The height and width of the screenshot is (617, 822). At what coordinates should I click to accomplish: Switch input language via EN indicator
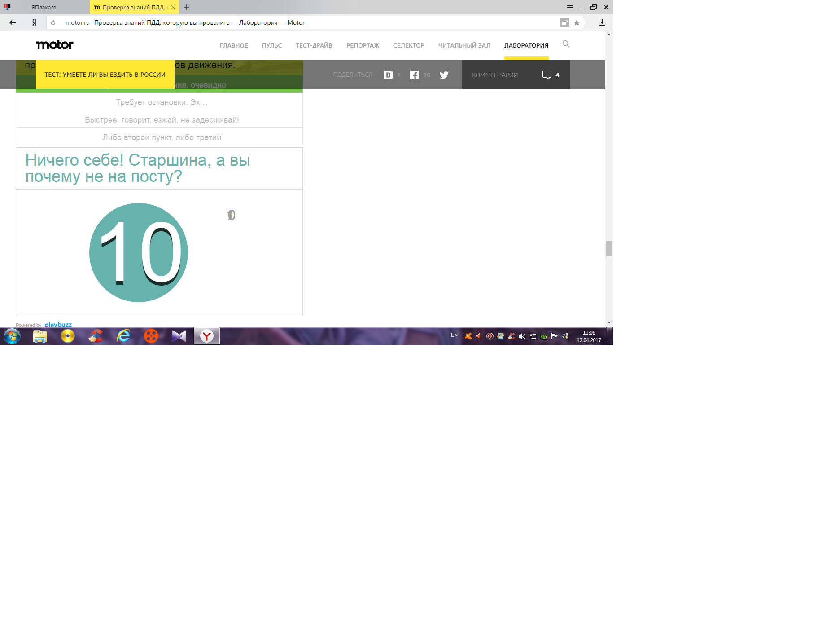[454, 335]
